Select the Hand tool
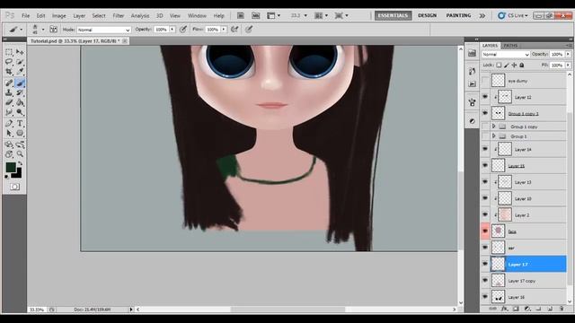The width and height of the screenshot is (575, 323). pyautogui.click(x=9, y=154)
